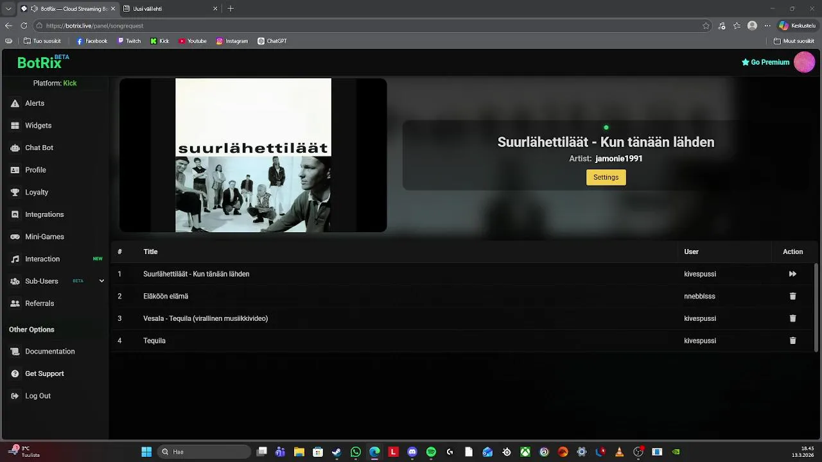The height and width of the screenshot is (462, 822).
Task: Open VLC from the taskbar
Action: (x=620, y=452)
